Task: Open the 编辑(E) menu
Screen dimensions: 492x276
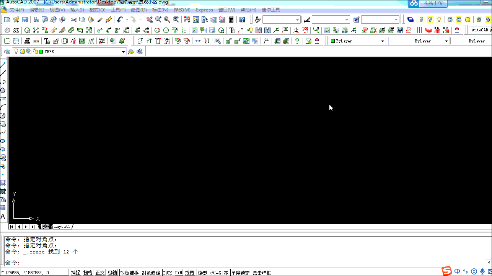Action: 37,10
